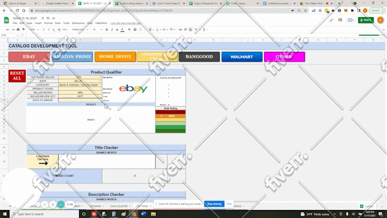This screenshot has width=387, height=218.
Task: Click the Insert chart icon
Action: coord(191,30)
